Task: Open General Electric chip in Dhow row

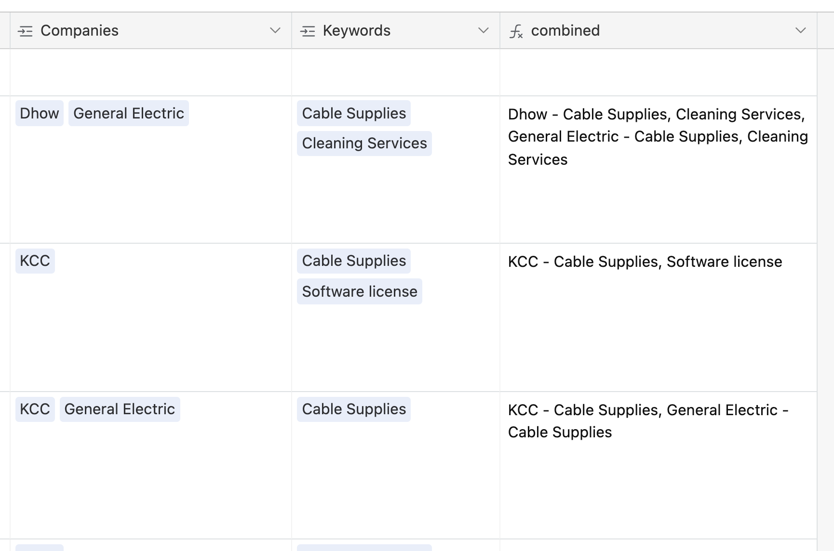Action: click(129, 113)
